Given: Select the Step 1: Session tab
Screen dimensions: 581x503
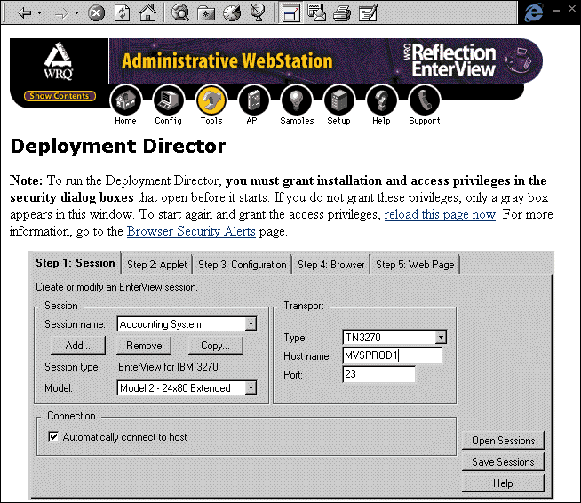Looking at the screenshot, I should pos(76,263).
